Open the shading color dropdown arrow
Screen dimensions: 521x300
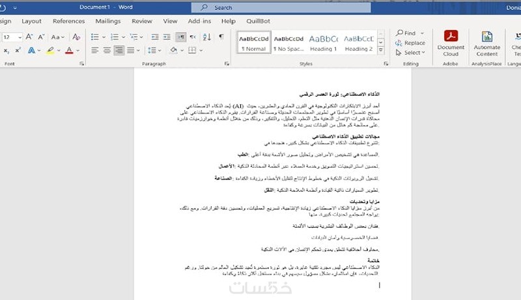click(x=182, y=51)
